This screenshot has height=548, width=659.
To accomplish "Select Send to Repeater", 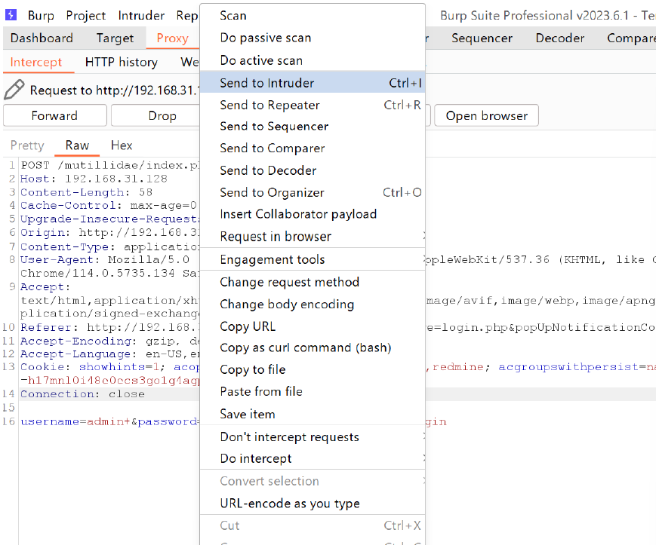I will coord(313,105).
